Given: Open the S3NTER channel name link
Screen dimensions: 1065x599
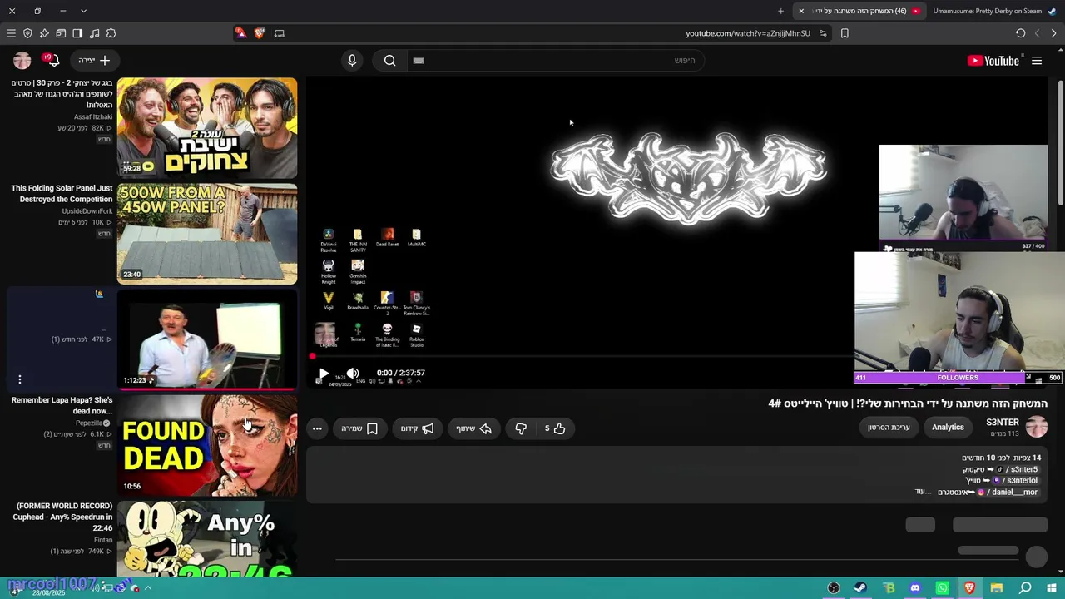Looking at the screenshot, I should click(x=1003, y=423).
